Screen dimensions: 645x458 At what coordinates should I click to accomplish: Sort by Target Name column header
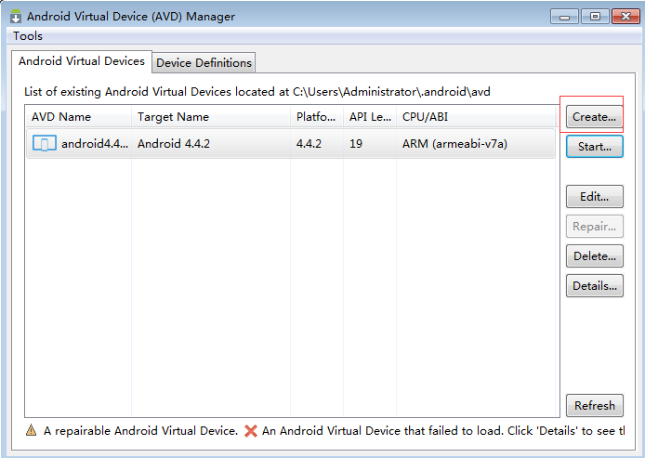tap(211, 117)
